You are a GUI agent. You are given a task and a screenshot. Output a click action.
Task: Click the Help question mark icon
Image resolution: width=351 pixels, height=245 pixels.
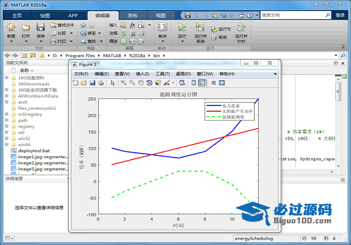coord(249,15)
